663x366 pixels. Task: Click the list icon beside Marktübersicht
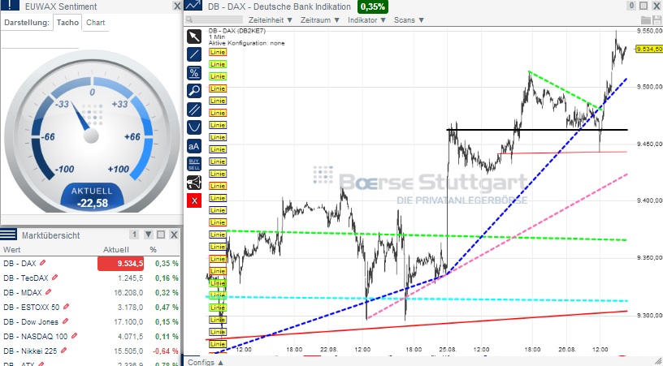(x=8, y=235)
